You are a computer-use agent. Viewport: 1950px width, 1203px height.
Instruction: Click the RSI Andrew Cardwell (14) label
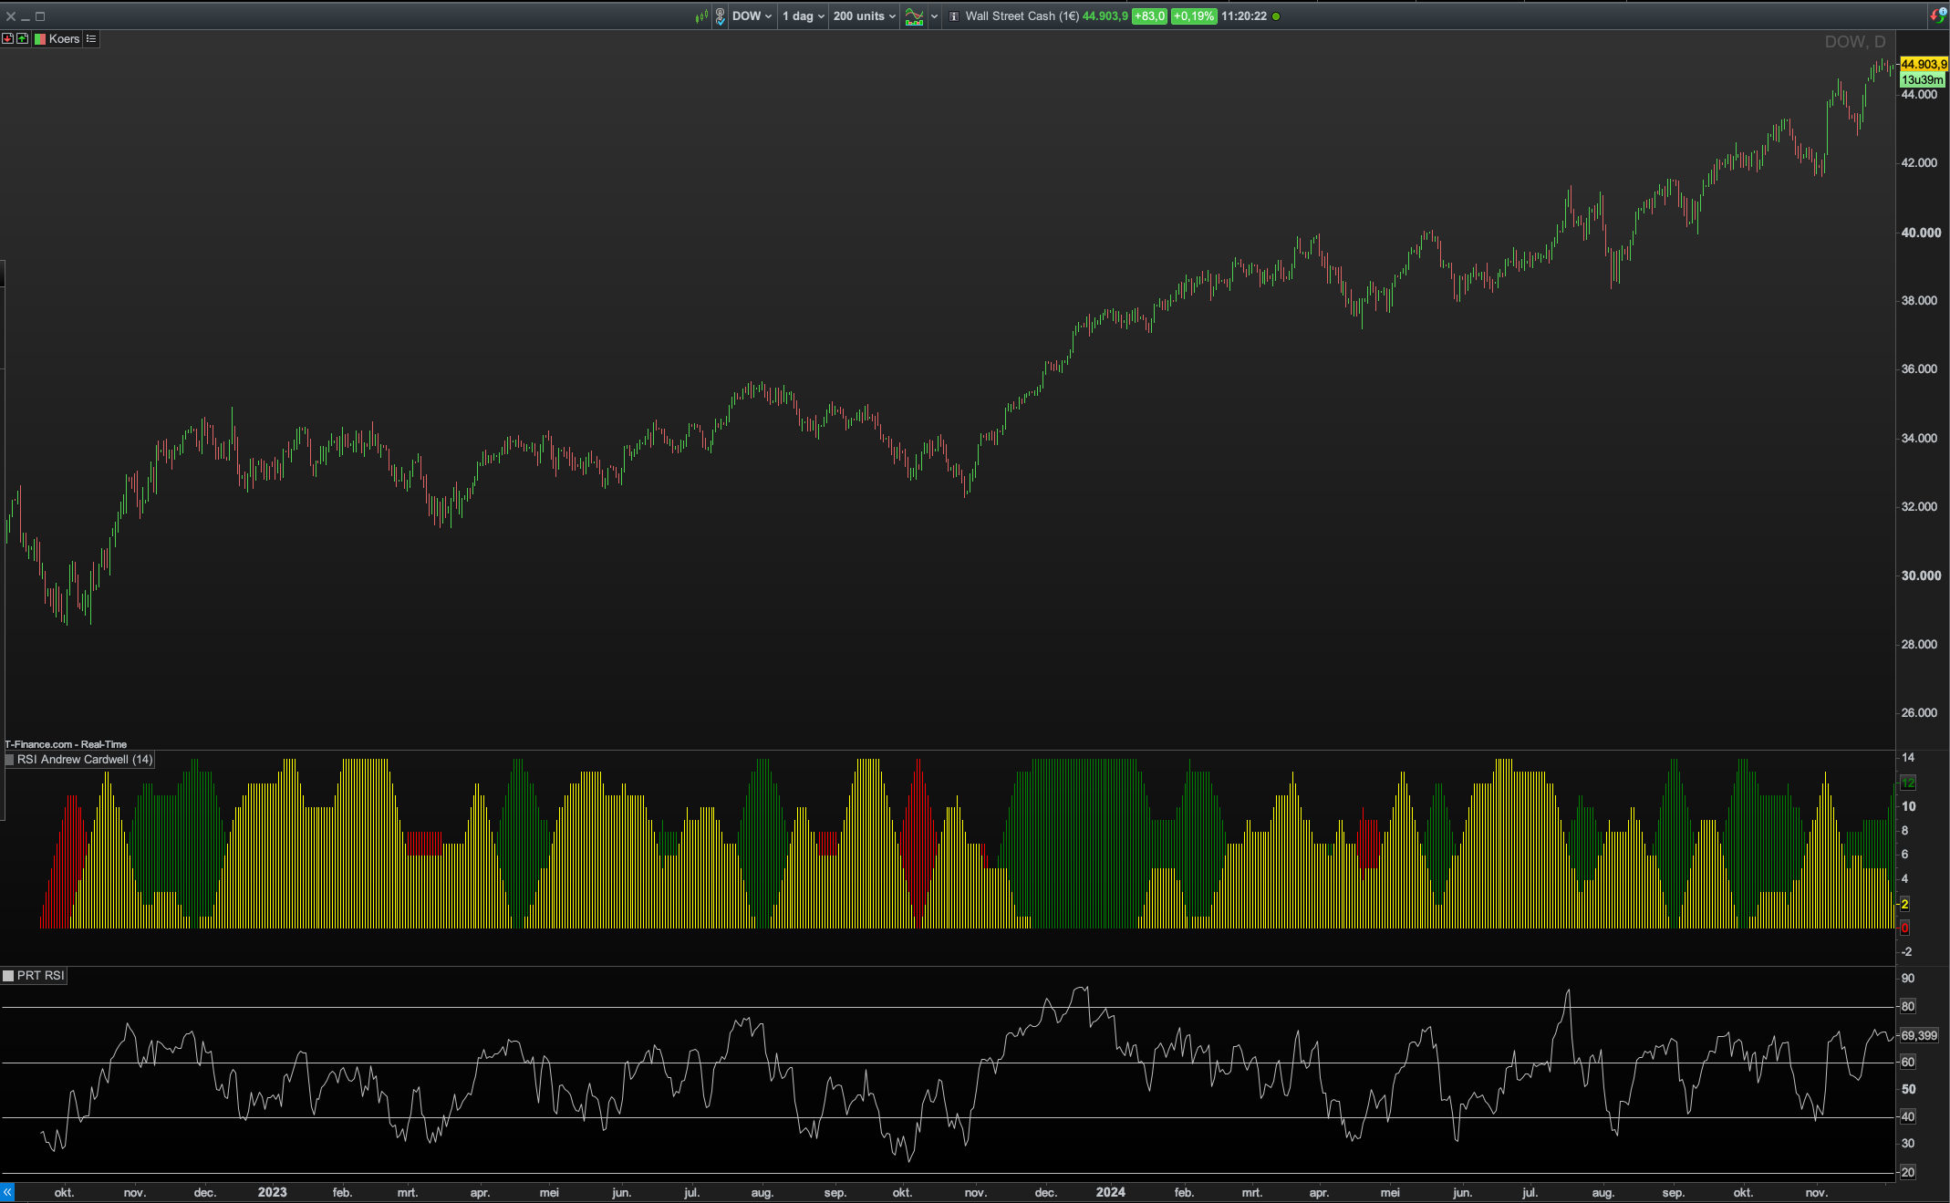click(85, 760)
